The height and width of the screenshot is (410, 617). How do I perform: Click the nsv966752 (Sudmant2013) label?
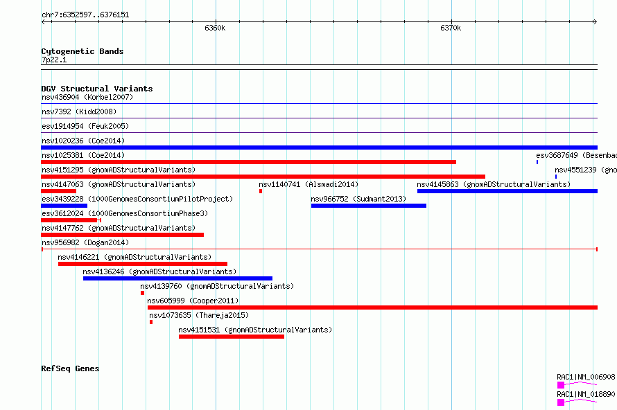click(358, 199)
